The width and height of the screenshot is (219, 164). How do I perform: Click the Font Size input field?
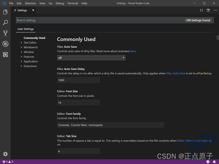pyautogui.click(x=79, y=103)
